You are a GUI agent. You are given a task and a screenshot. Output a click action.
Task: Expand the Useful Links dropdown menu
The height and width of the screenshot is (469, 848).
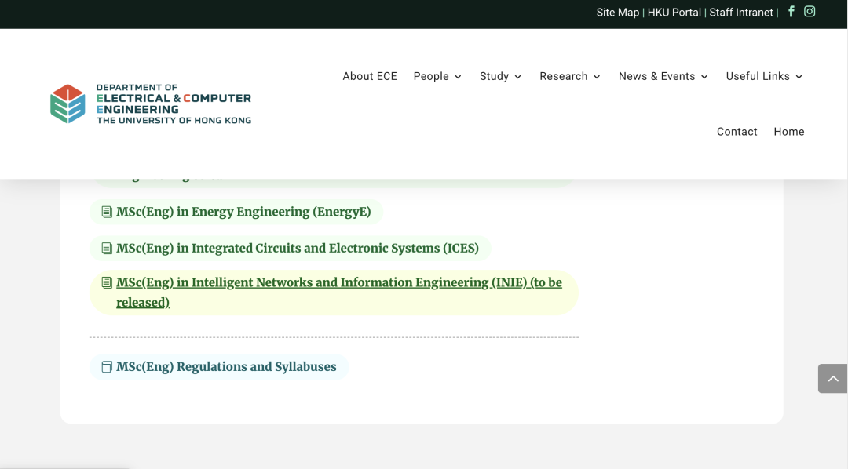(x=764, y=76)
